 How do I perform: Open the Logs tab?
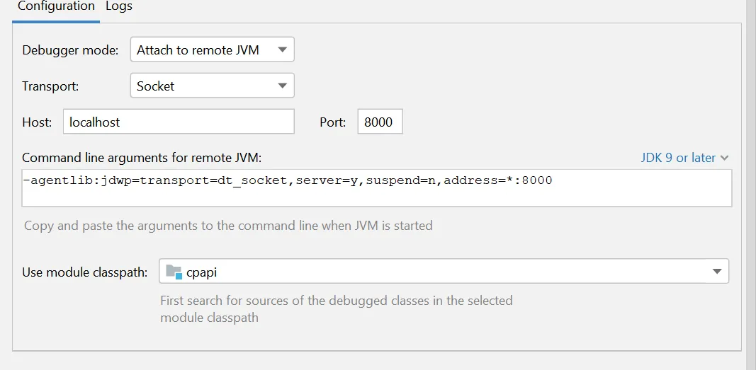tap(119, 6)
